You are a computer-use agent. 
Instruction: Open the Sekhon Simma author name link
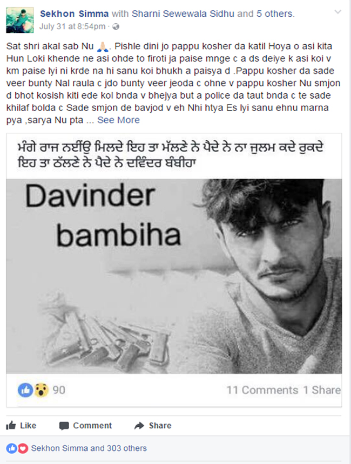(x=75, y=13)
